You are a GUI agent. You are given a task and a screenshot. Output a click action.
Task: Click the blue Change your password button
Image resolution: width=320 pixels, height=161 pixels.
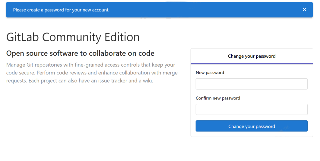252,126
